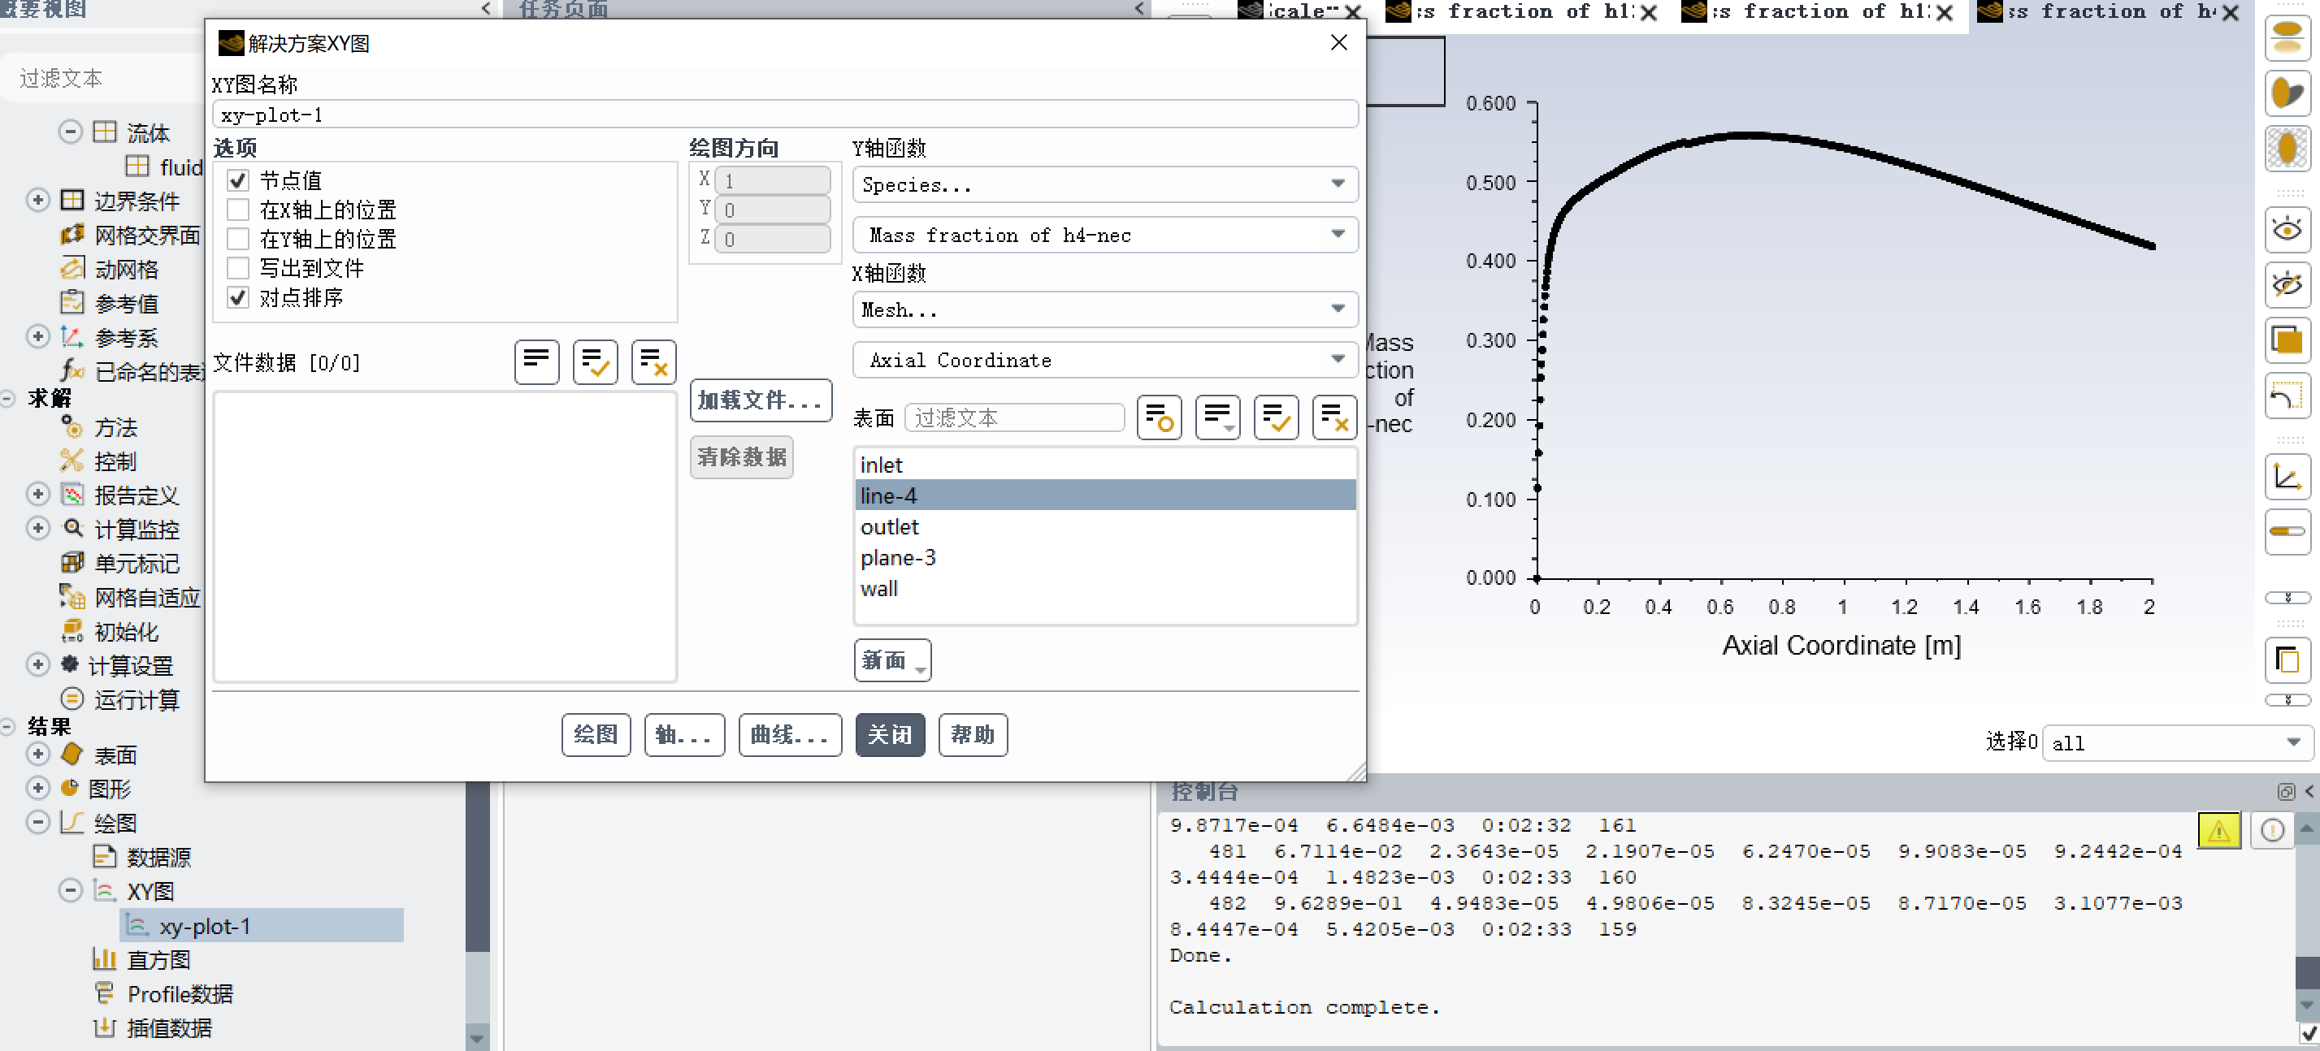Image resolution: width=2320 pixels, height=1051 pixels.
Task: Click the 绘图 plot button
Action: click(x=596, y=734)
